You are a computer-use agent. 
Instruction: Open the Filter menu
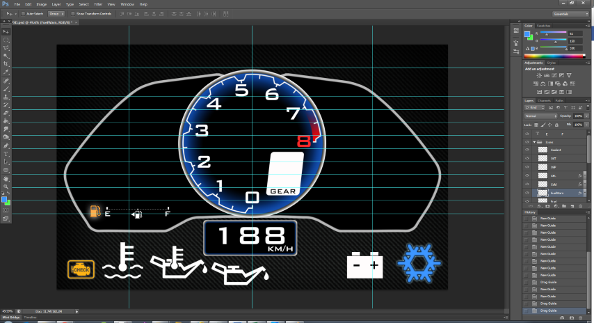tap(98, 4)
